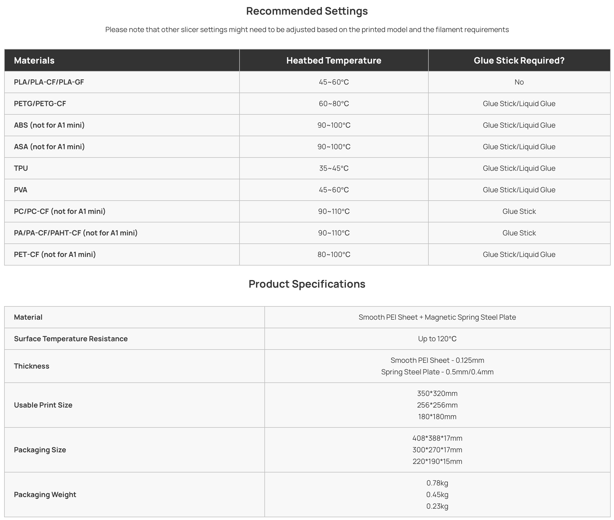The width and height of the screenshot is (614, 520).
Task: Select the PVA material cell
Action: click(21, 190)
